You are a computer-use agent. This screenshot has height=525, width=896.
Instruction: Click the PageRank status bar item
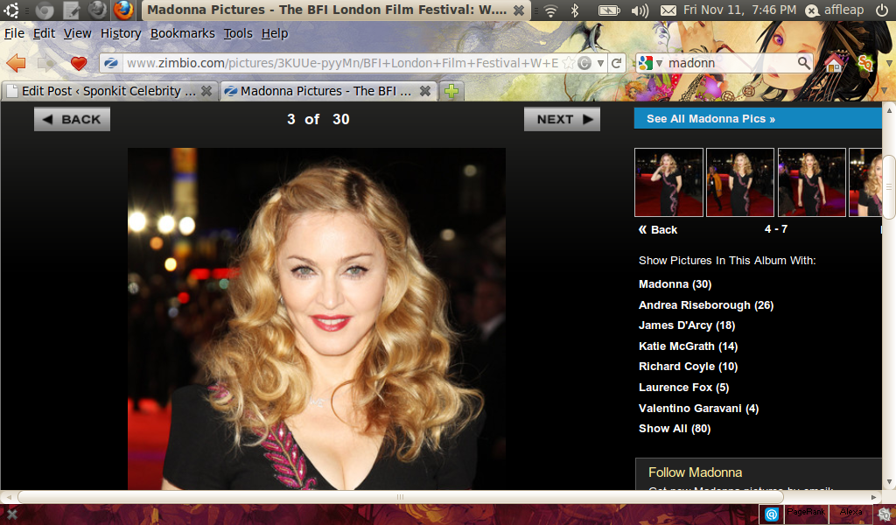(x=806, y=514)
